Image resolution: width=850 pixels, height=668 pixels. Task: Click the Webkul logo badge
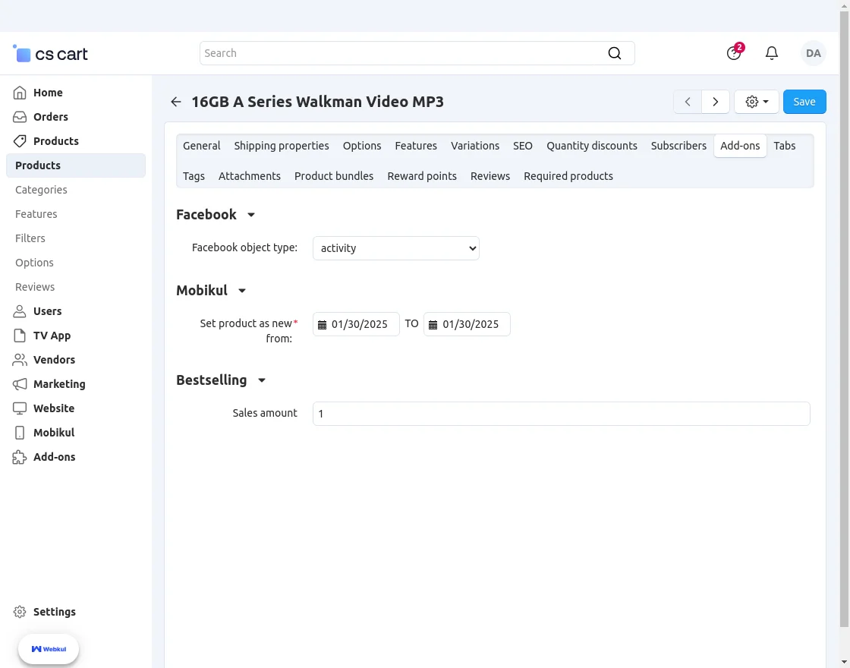pos(49,649)
